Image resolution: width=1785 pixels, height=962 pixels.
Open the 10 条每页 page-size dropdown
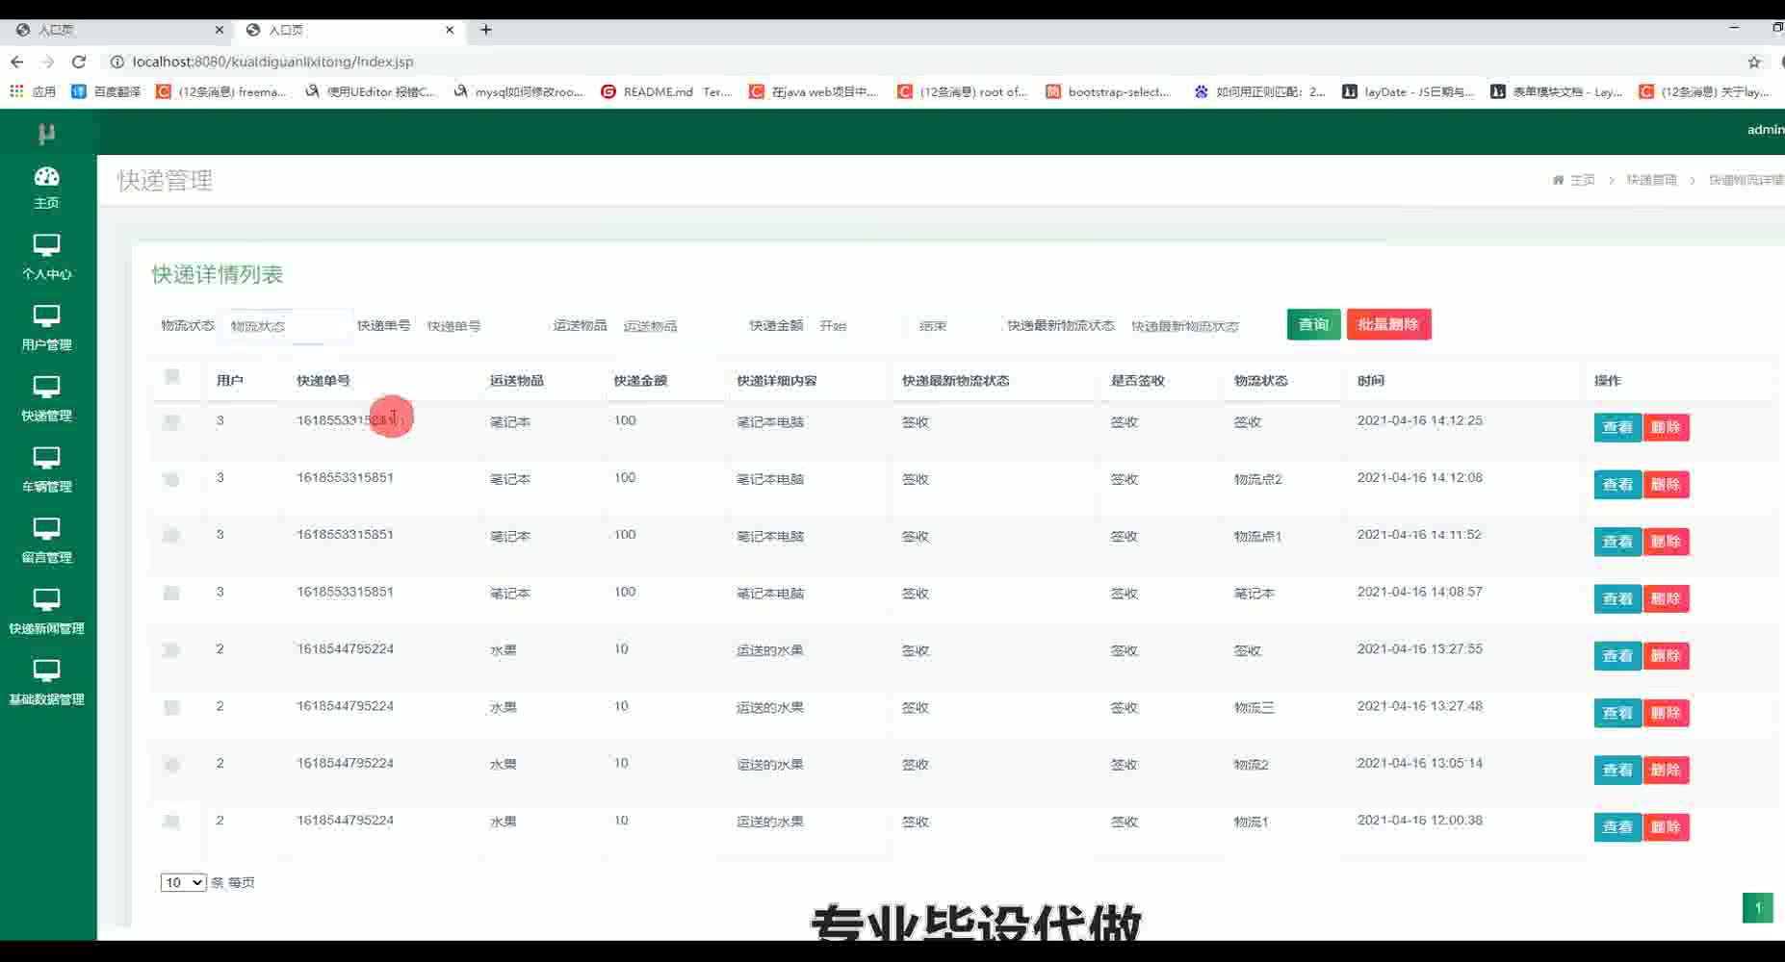click(x=183, y=882)
